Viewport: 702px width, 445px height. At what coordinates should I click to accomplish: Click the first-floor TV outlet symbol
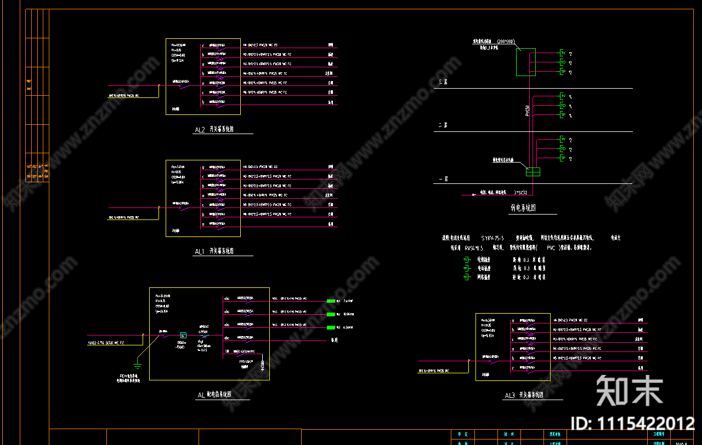point(562,139)
